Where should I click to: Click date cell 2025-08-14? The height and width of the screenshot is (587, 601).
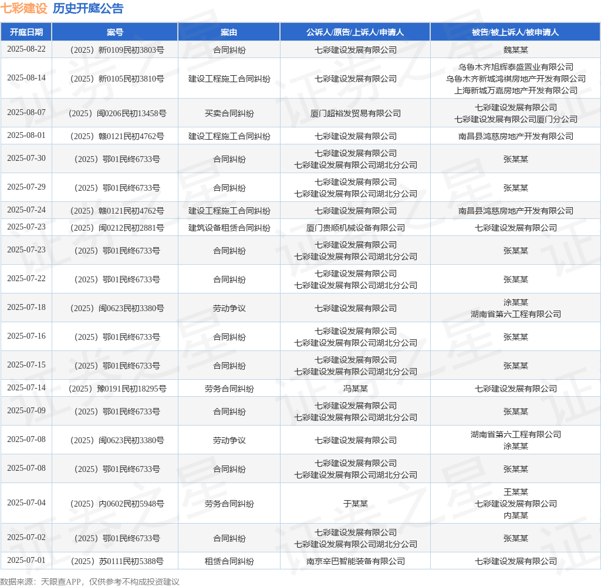pyautogui.click(x=26, y=78)
